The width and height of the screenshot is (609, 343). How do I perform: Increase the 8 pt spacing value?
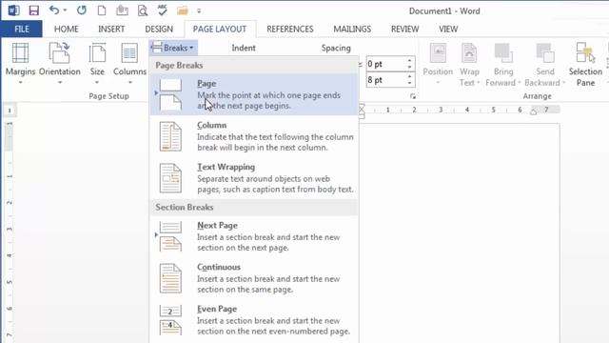410,76
